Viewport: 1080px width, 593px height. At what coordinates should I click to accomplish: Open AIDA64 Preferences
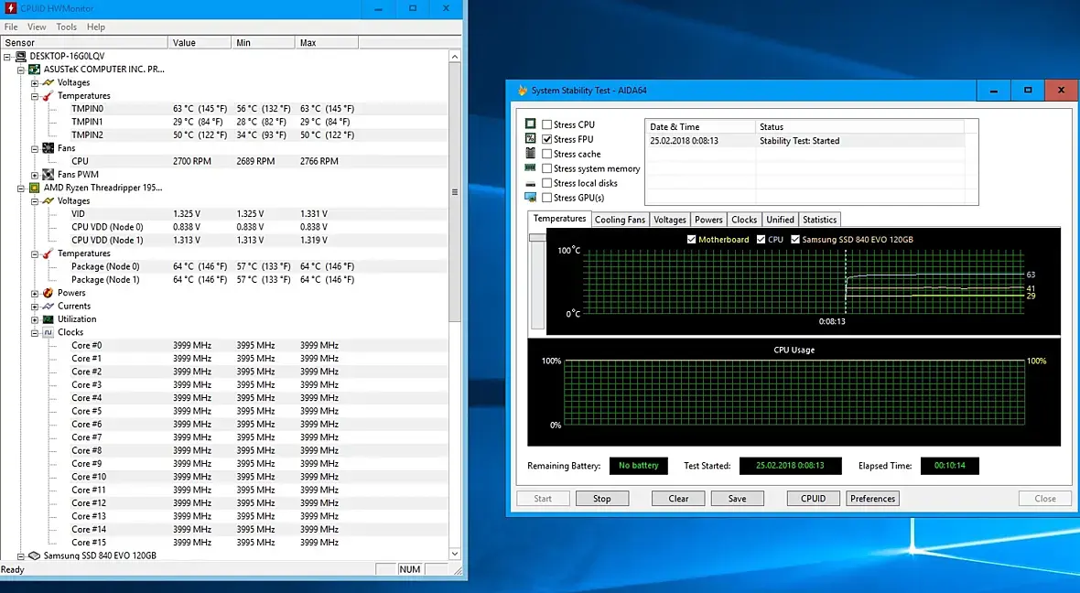click(x=872, y=499)
